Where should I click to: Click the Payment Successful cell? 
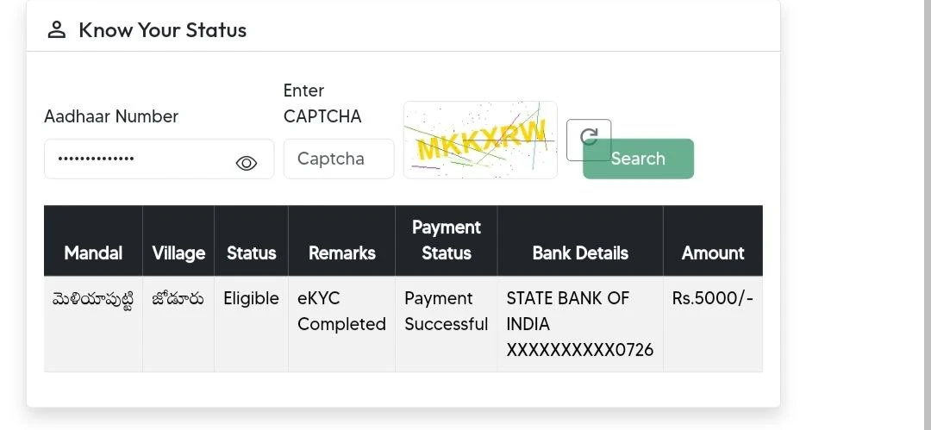(x=446, y=311)
